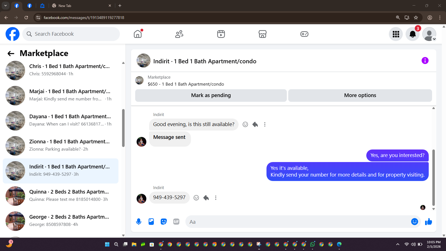The width and height of the screenshot is (446, 251).
Task: Click the 'Yes, are you interested?' message
Action: (397, 155)
